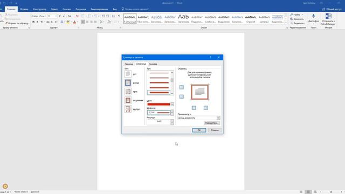This screenshot has height=194, width=345.
Task: Click the bullet list icon
Action: 82,16
